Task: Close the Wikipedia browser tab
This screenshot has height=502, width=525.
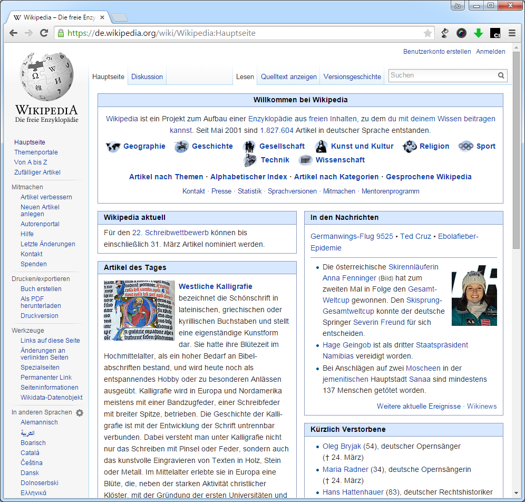Action: click(102, 17)
